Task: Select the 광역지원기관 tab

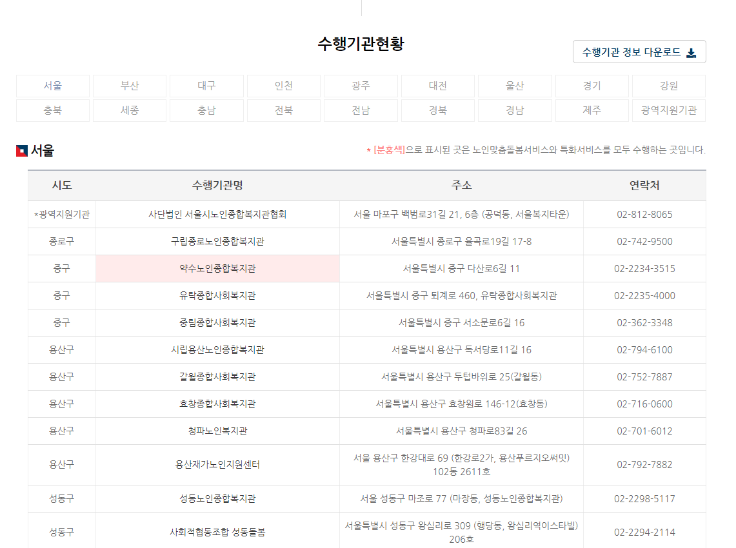Action: point(668,110)
